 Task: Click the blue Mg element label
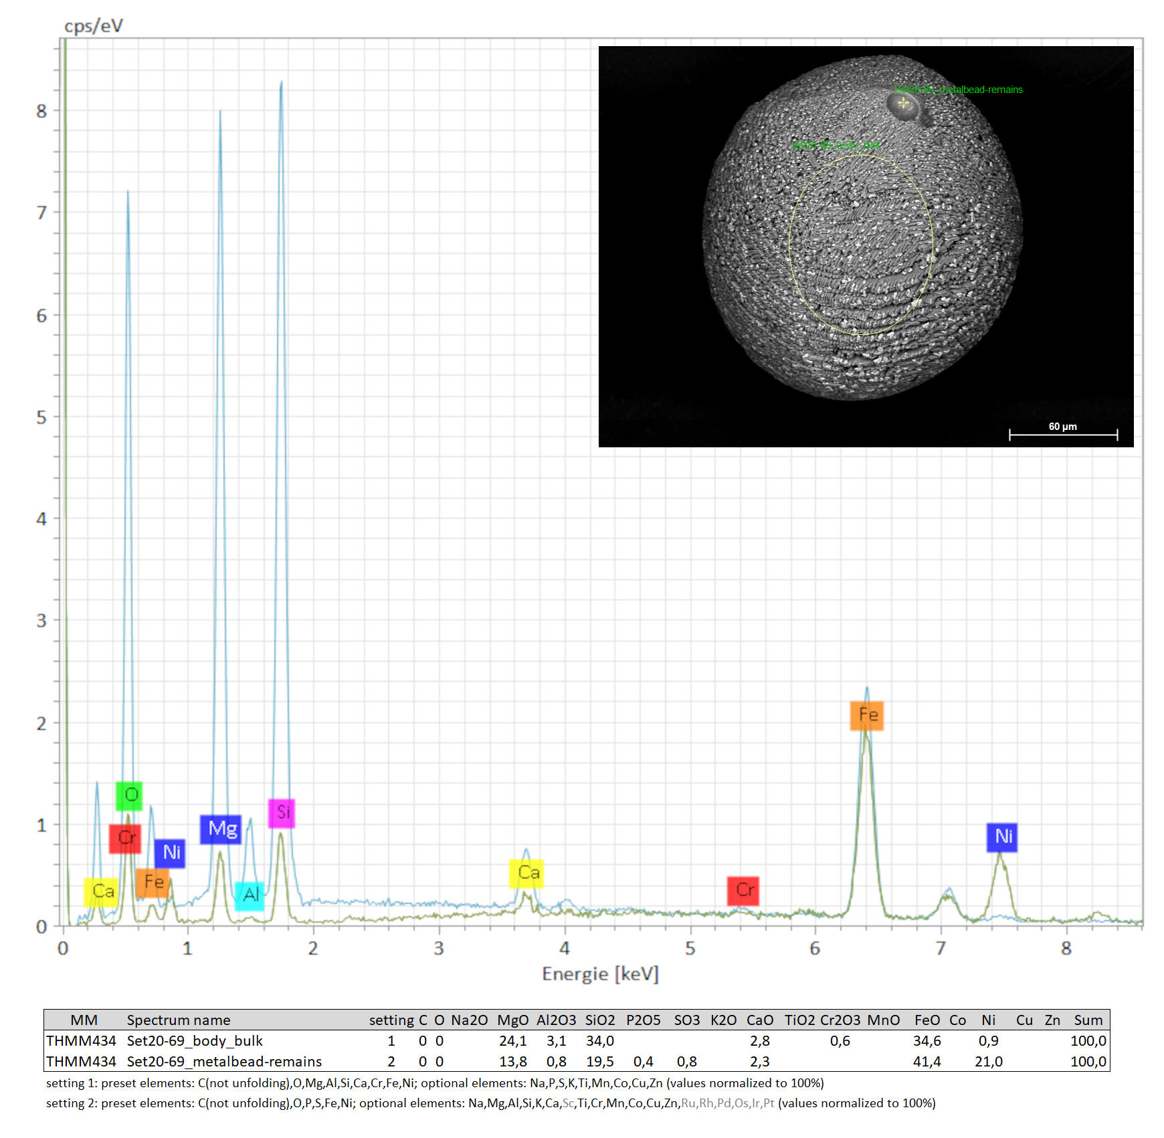tap(221, 829)
